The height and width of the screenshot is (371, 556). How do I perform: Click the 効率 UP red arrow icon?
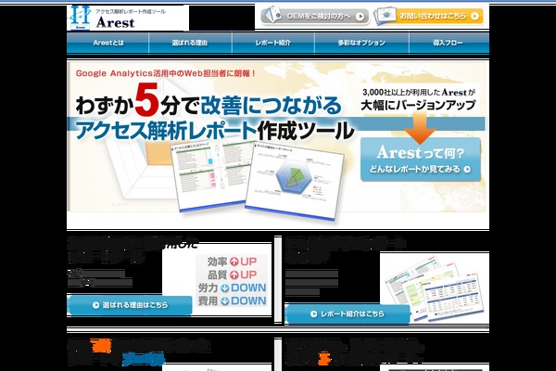pyautogui.click(x=234, y=262)
